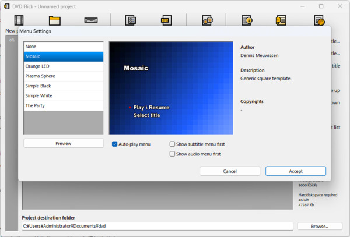Choose the Orange LED template

[63, 66]
